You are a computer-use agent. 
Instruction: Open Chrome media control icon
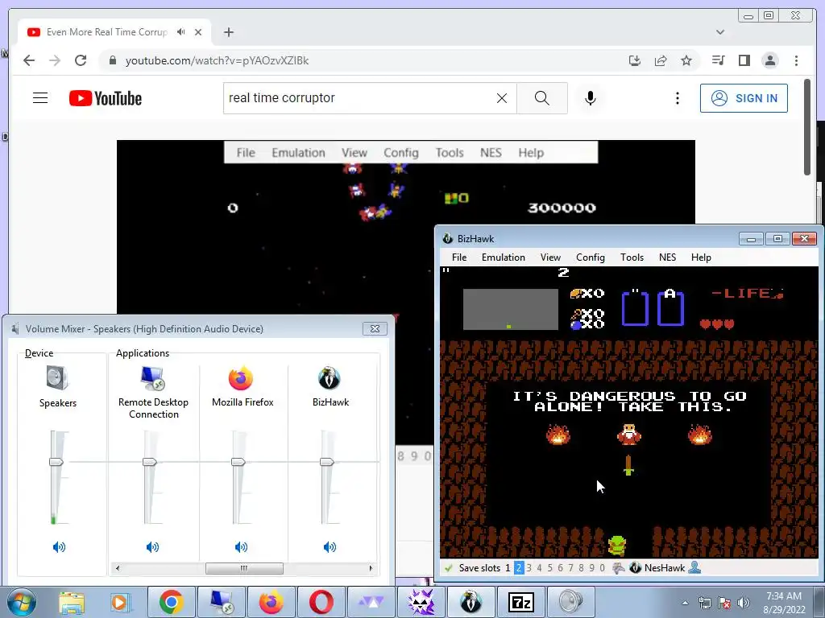coord(718,60)
